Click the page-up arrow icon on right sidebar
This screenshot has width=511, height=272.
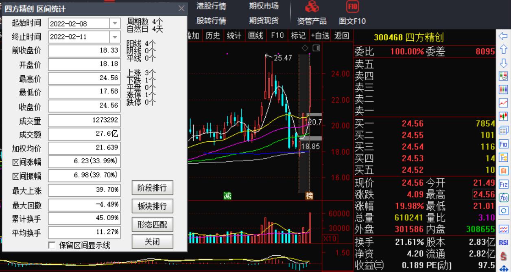coord(504,50)
